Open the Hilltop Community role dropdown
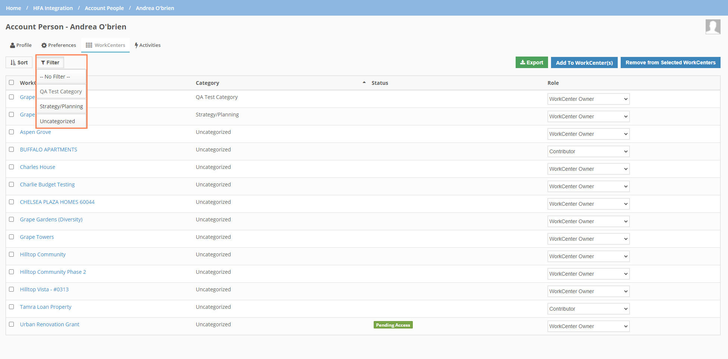728x359 pixels. [588, 256]
